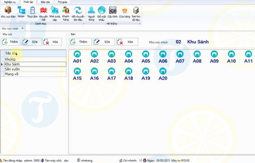Image resolution: width=255 pixels, height=163 pixels.
Task: Select the Sân vườn area row
Action: point(35,69)
